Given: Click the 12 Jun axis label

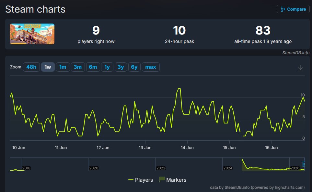Looking at the screenshot, I should pyautogui.click(x=103, y=147).
